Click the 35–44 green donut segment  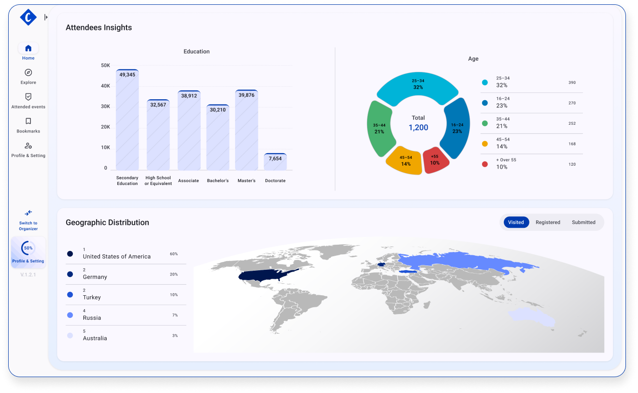click(x=380, y=129)
